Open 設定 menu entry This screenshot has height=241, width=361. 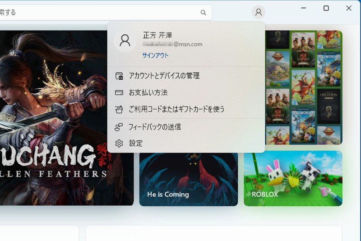(186, 144)
